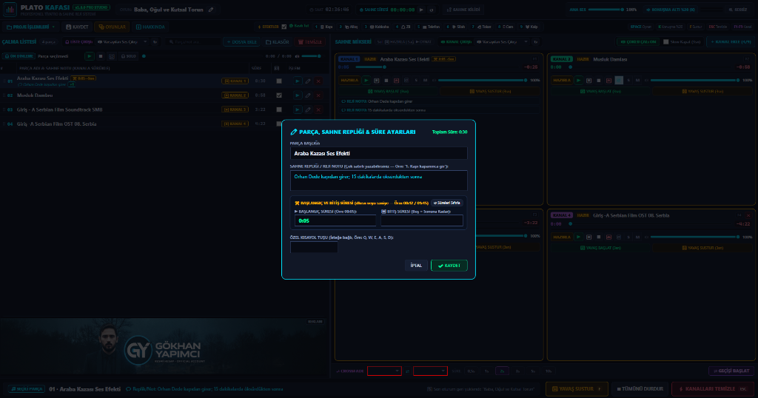Delete the Musluk Damlası playlist row
Screen dimensions: 758x398
point(318,95)
